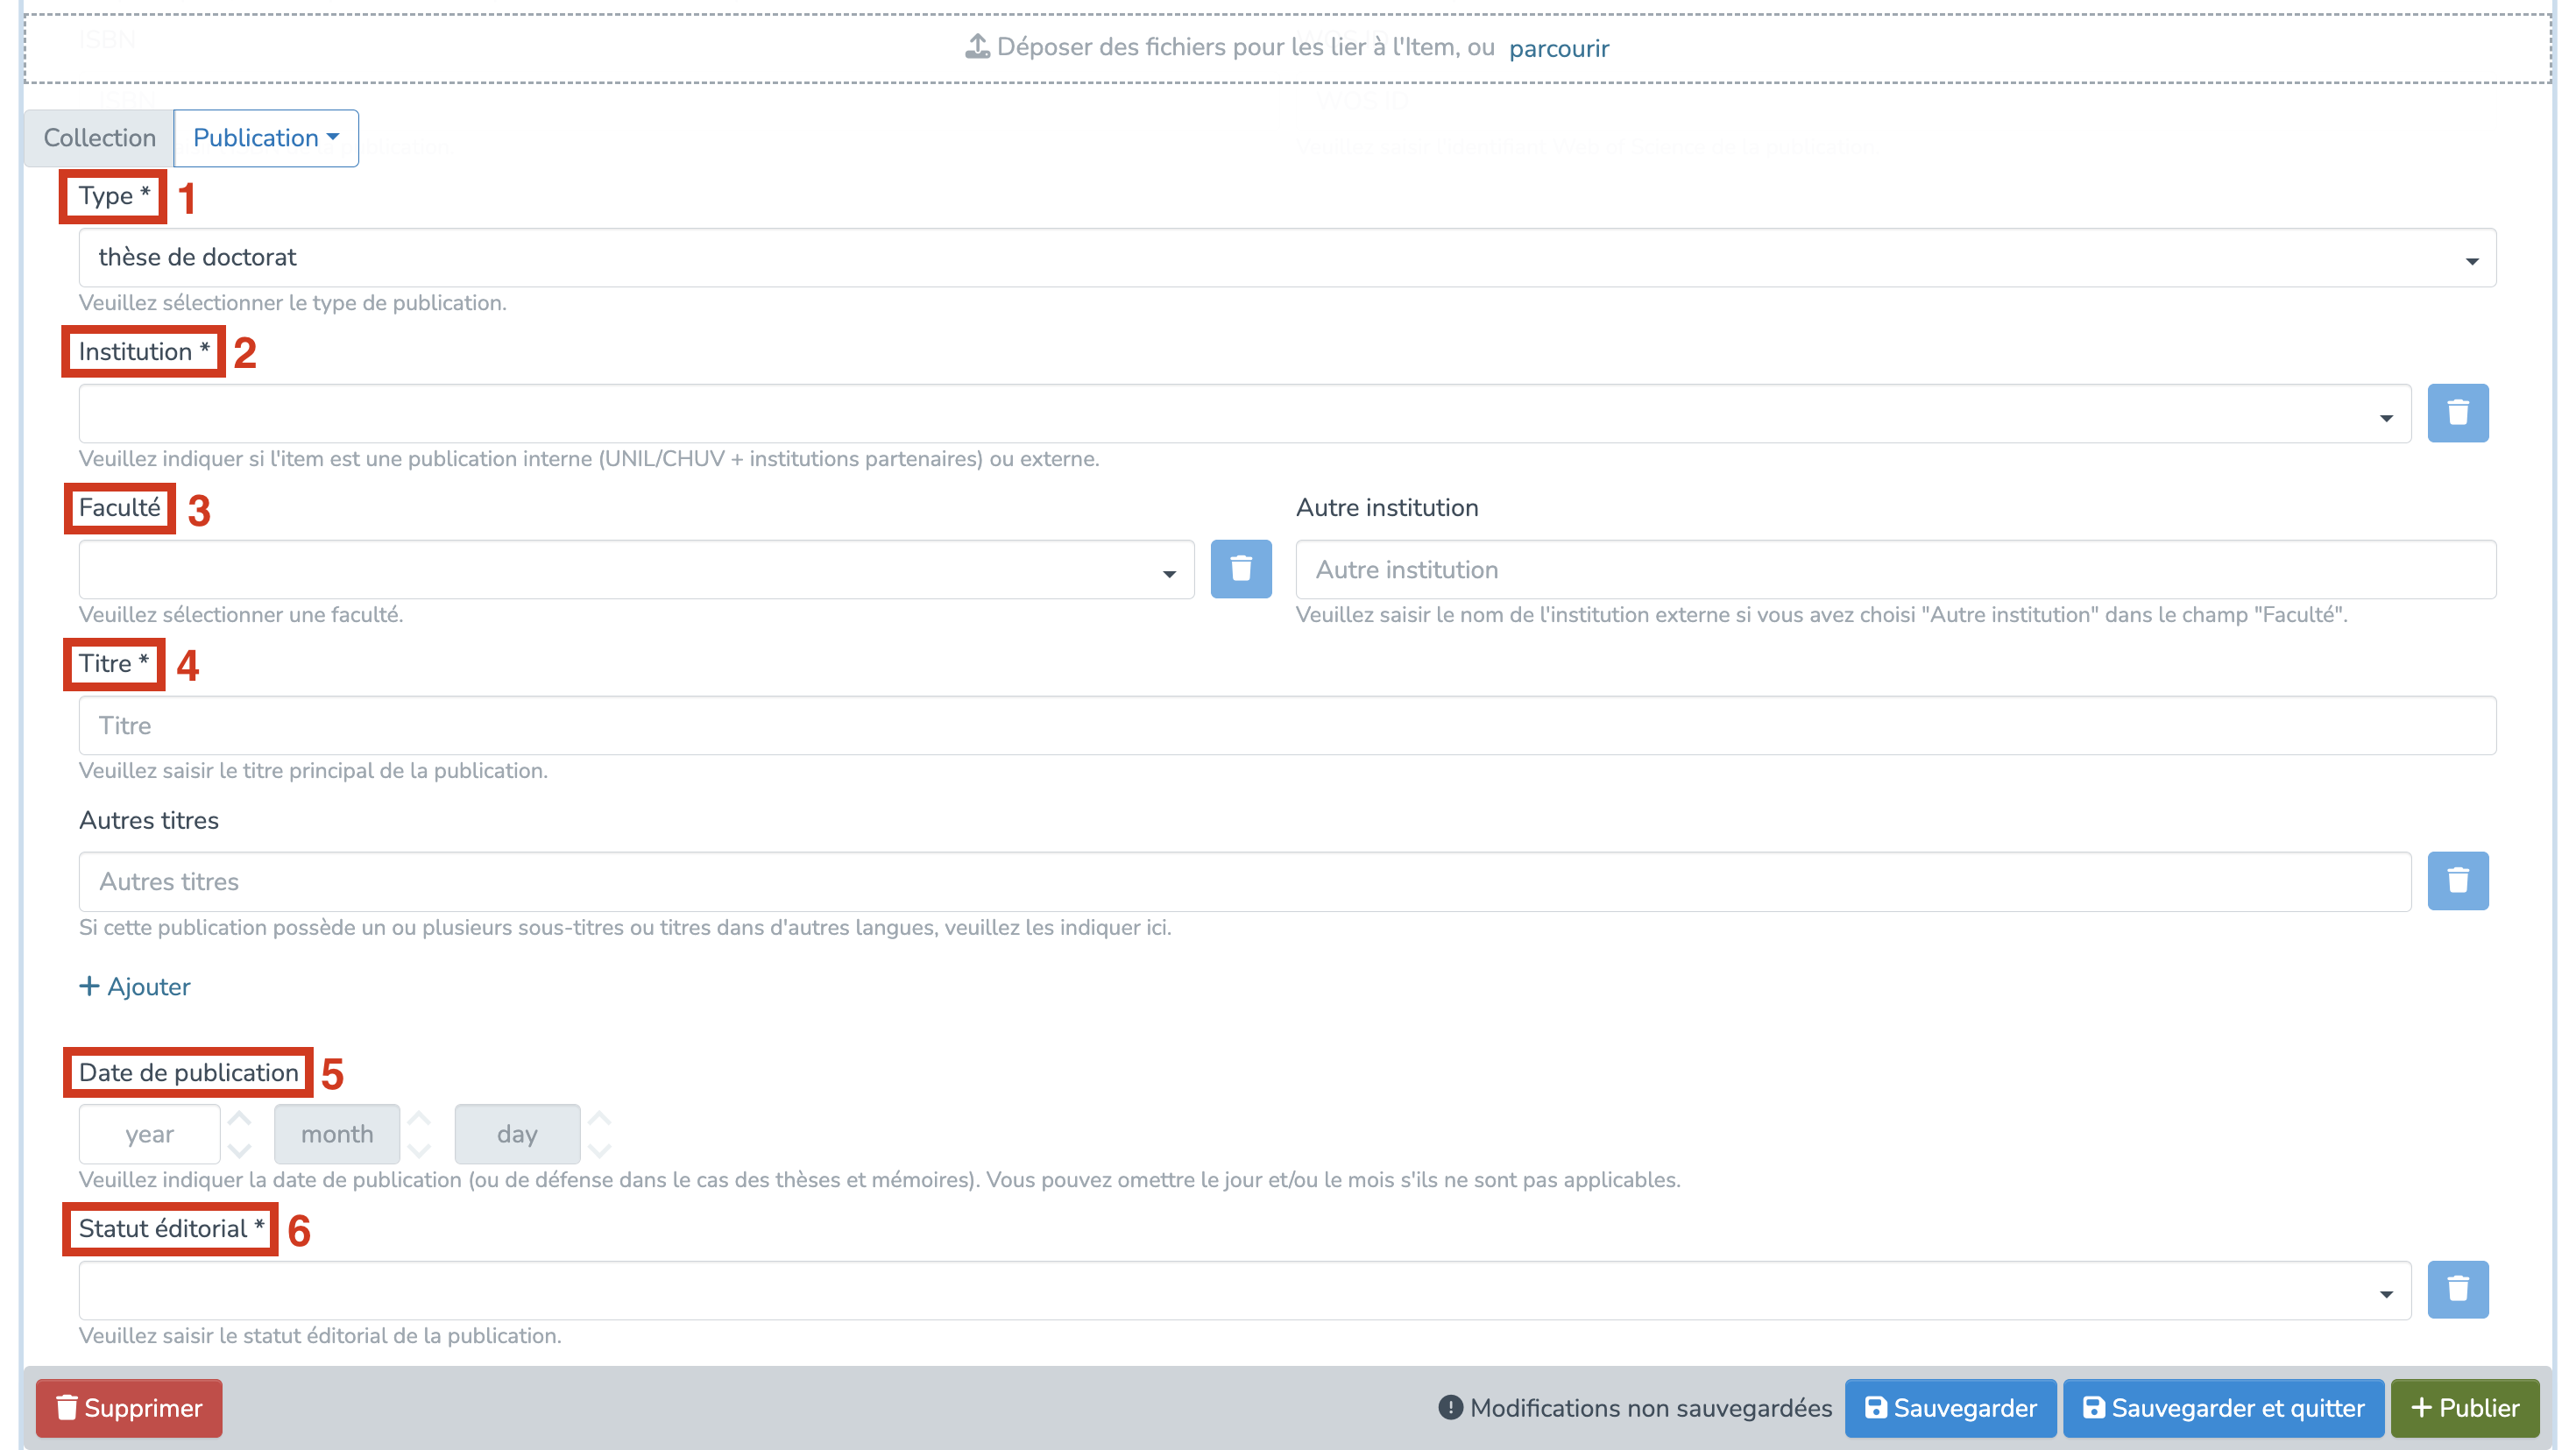Open the Publication tab menu
The image size is (2576, 1450).
(265, 138)
